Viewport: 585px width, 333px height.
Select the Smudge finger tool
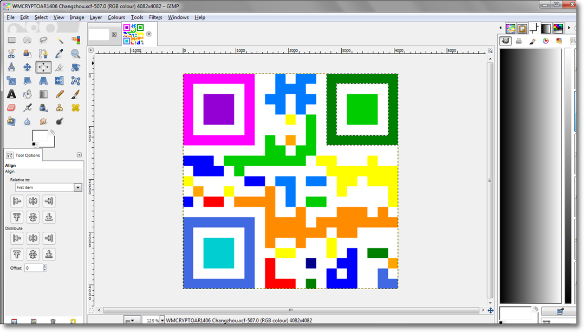point(43,121)
